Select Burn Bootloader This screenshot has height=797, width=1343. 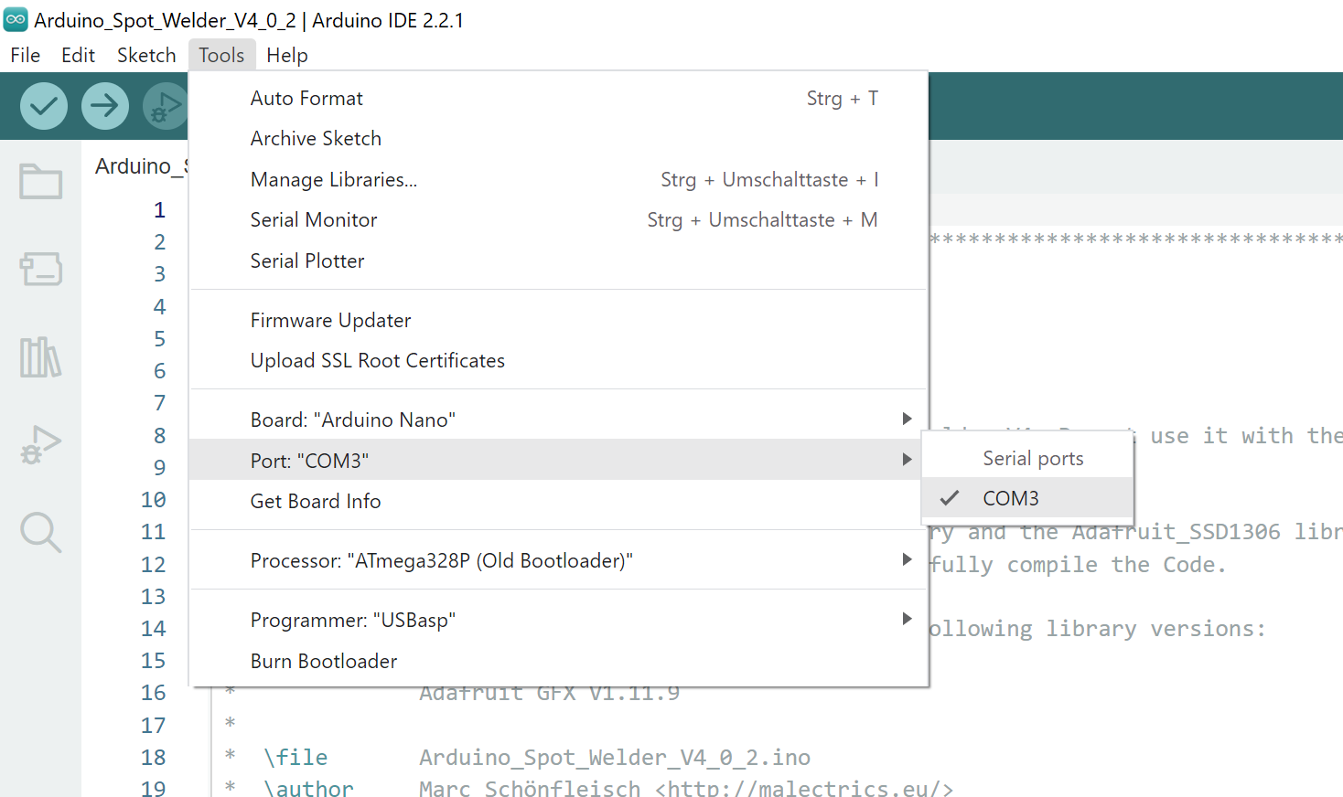[x=558, y=661]
